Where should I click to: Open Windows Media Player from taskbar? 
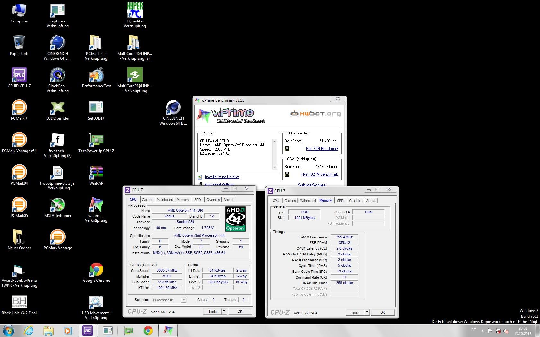click(68, 331)
